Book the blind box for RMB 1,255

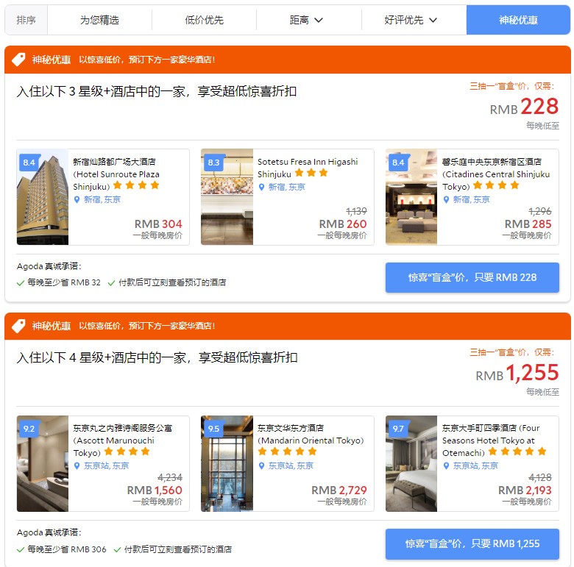click(x=472, y=544)
